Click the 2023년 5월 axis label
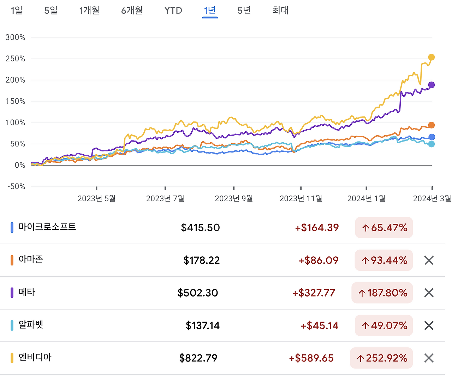This screenshot has height=377, width=452. click(x=96, y=199)
